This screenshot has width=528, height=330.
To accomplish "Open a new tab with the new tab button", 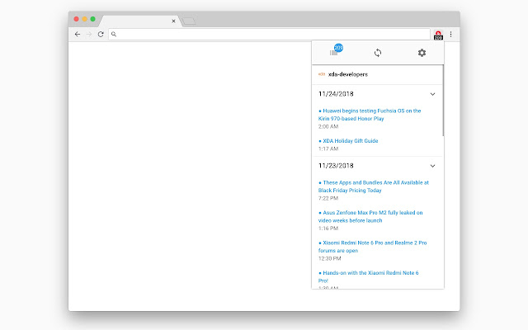I will tap(189, 21).
